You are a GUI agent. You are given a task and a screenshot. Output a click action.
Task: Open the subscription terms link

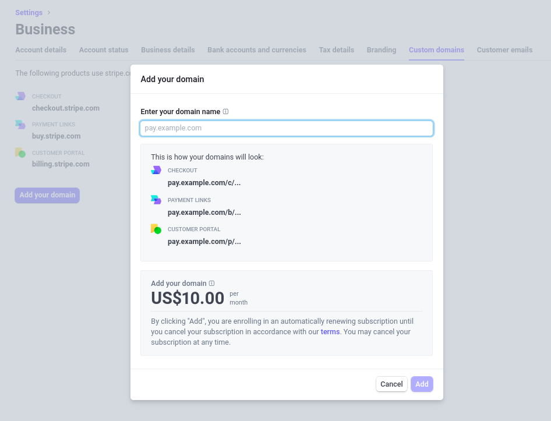[330, 332]
